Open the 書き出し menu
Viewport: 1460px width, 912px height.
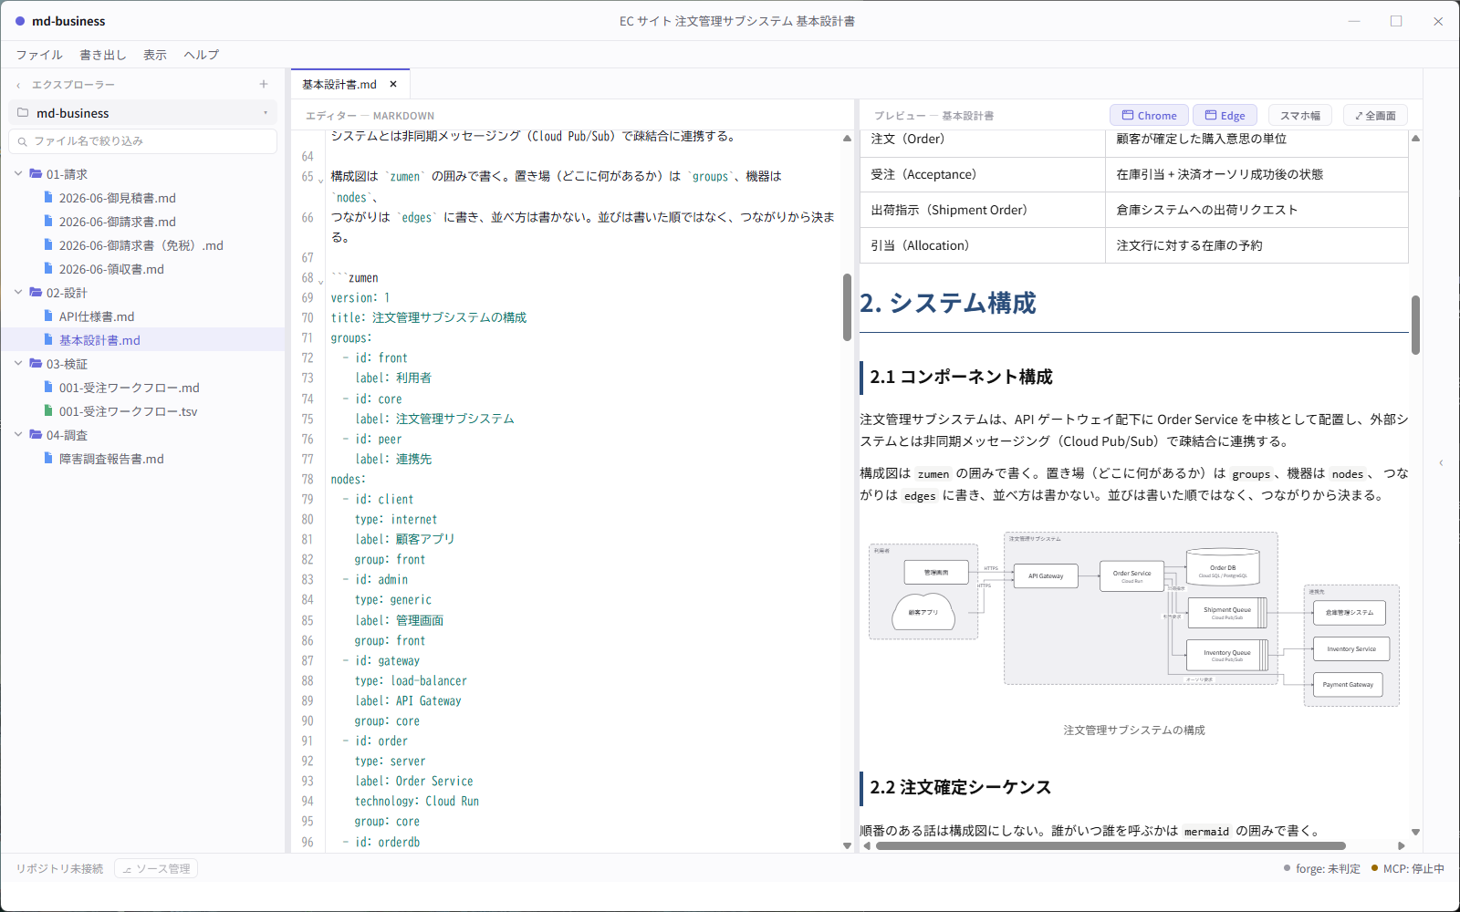pos(103,55)
